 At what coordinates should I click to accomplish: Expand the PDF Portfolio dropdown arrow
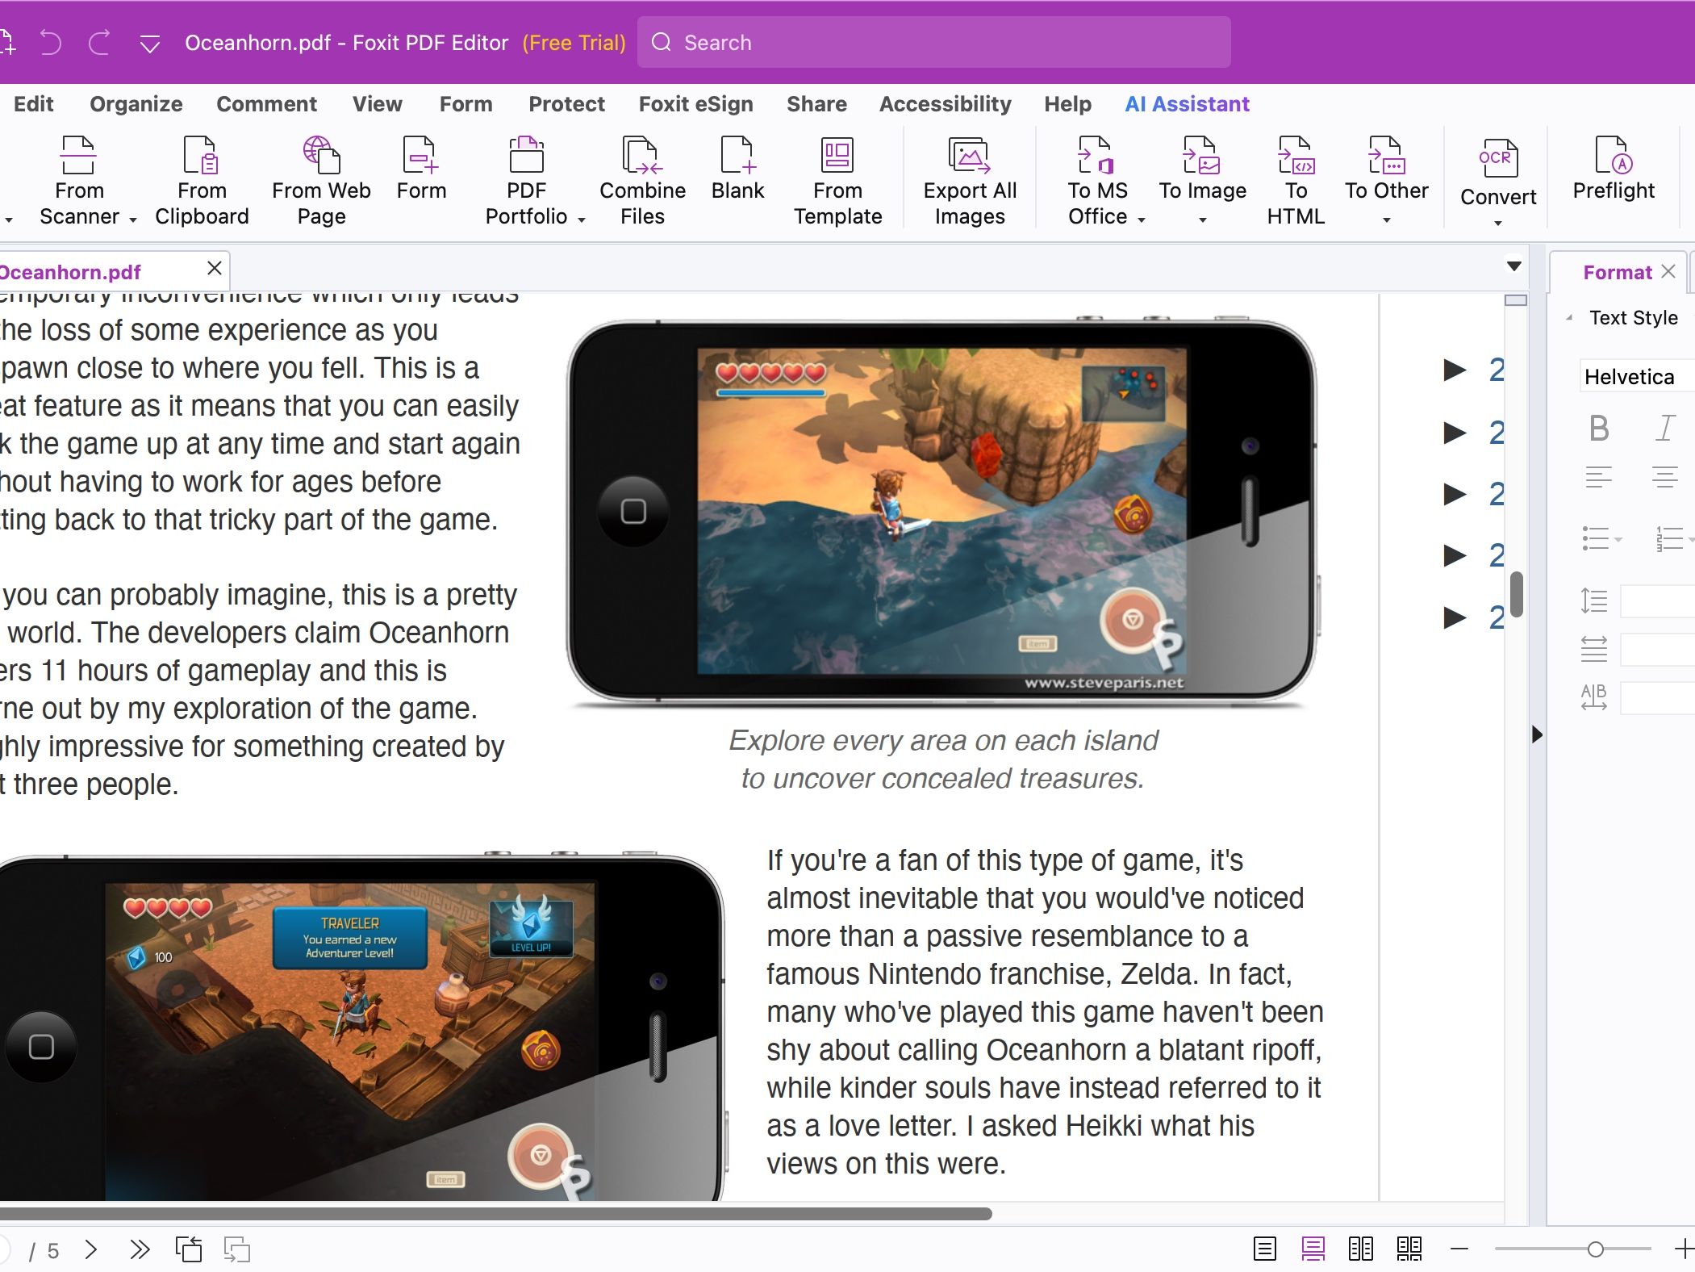pyautogui.click(x=582, y=220)
